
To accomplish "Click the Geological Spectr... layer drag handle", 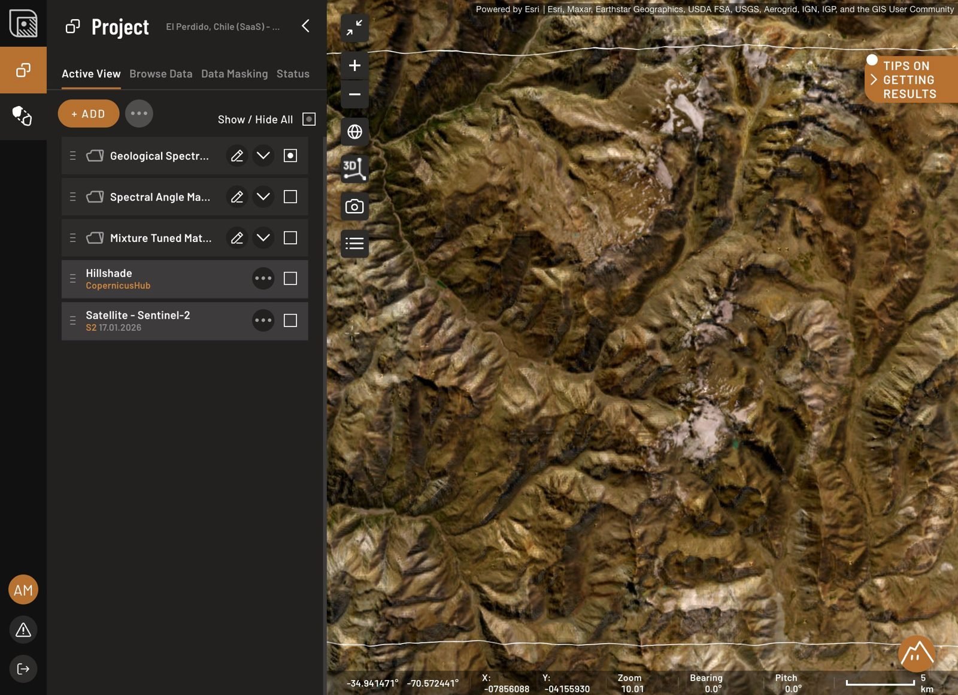I will 72,156.
